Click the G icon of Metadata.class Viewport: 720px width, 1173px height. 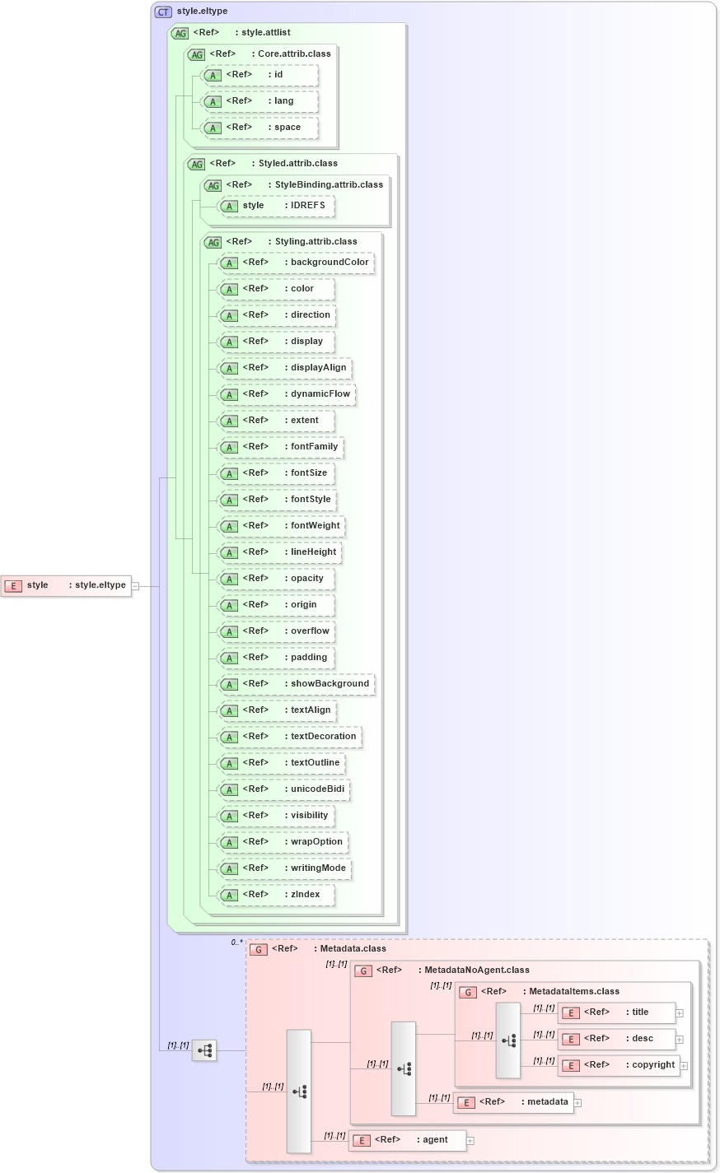point(259,949)
